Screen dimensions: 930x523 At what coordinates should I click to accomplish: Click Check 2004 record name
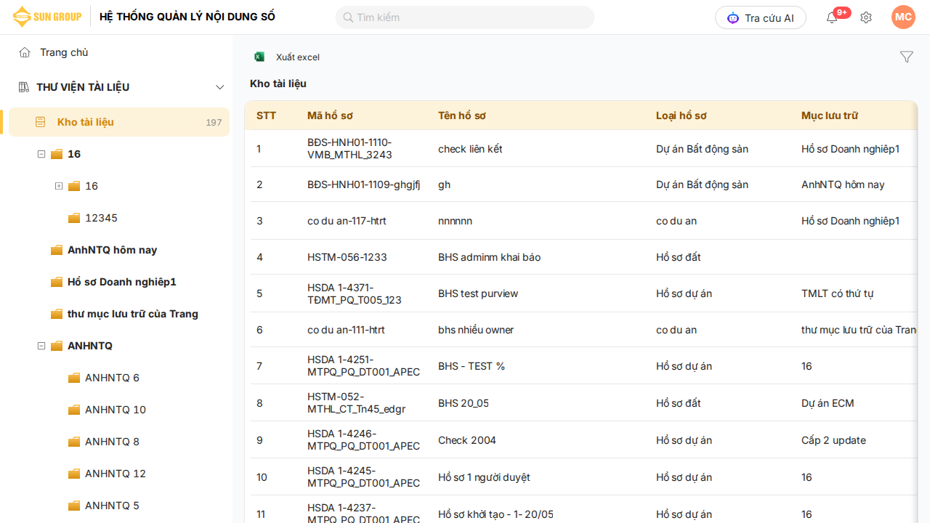click(x=469, y=440)
